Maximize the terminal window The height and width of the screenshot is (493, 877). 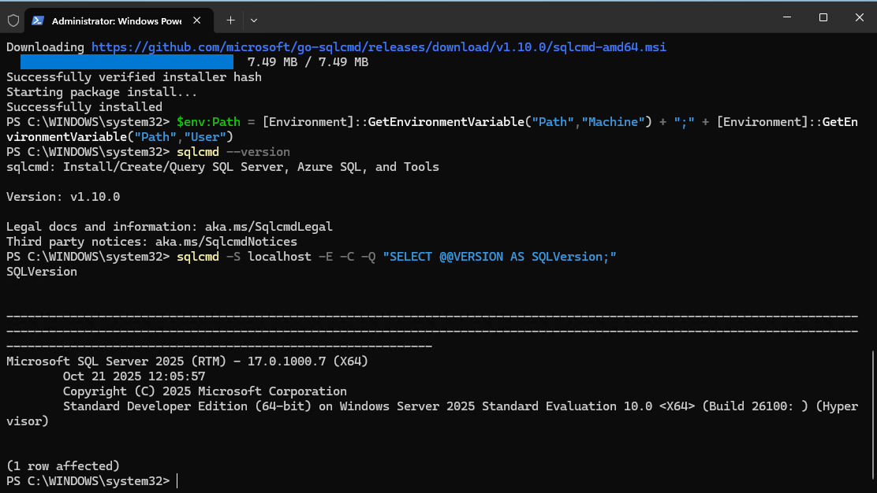pos(823,17)
